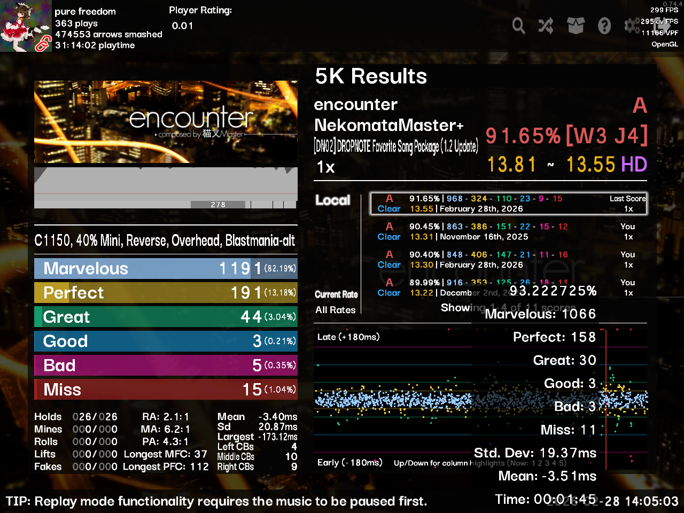The image size is (684, 513).
Task: Select the 90.45% November 16th score
Action: 508,232
